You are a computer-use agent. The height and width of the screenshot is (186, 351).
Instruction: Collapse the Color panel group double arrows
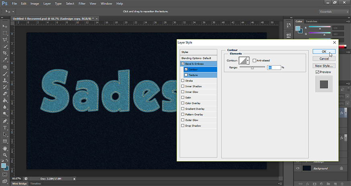pyautogui.click(x=349, y=18)
